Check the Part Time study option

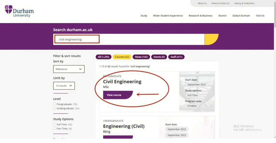54,128
